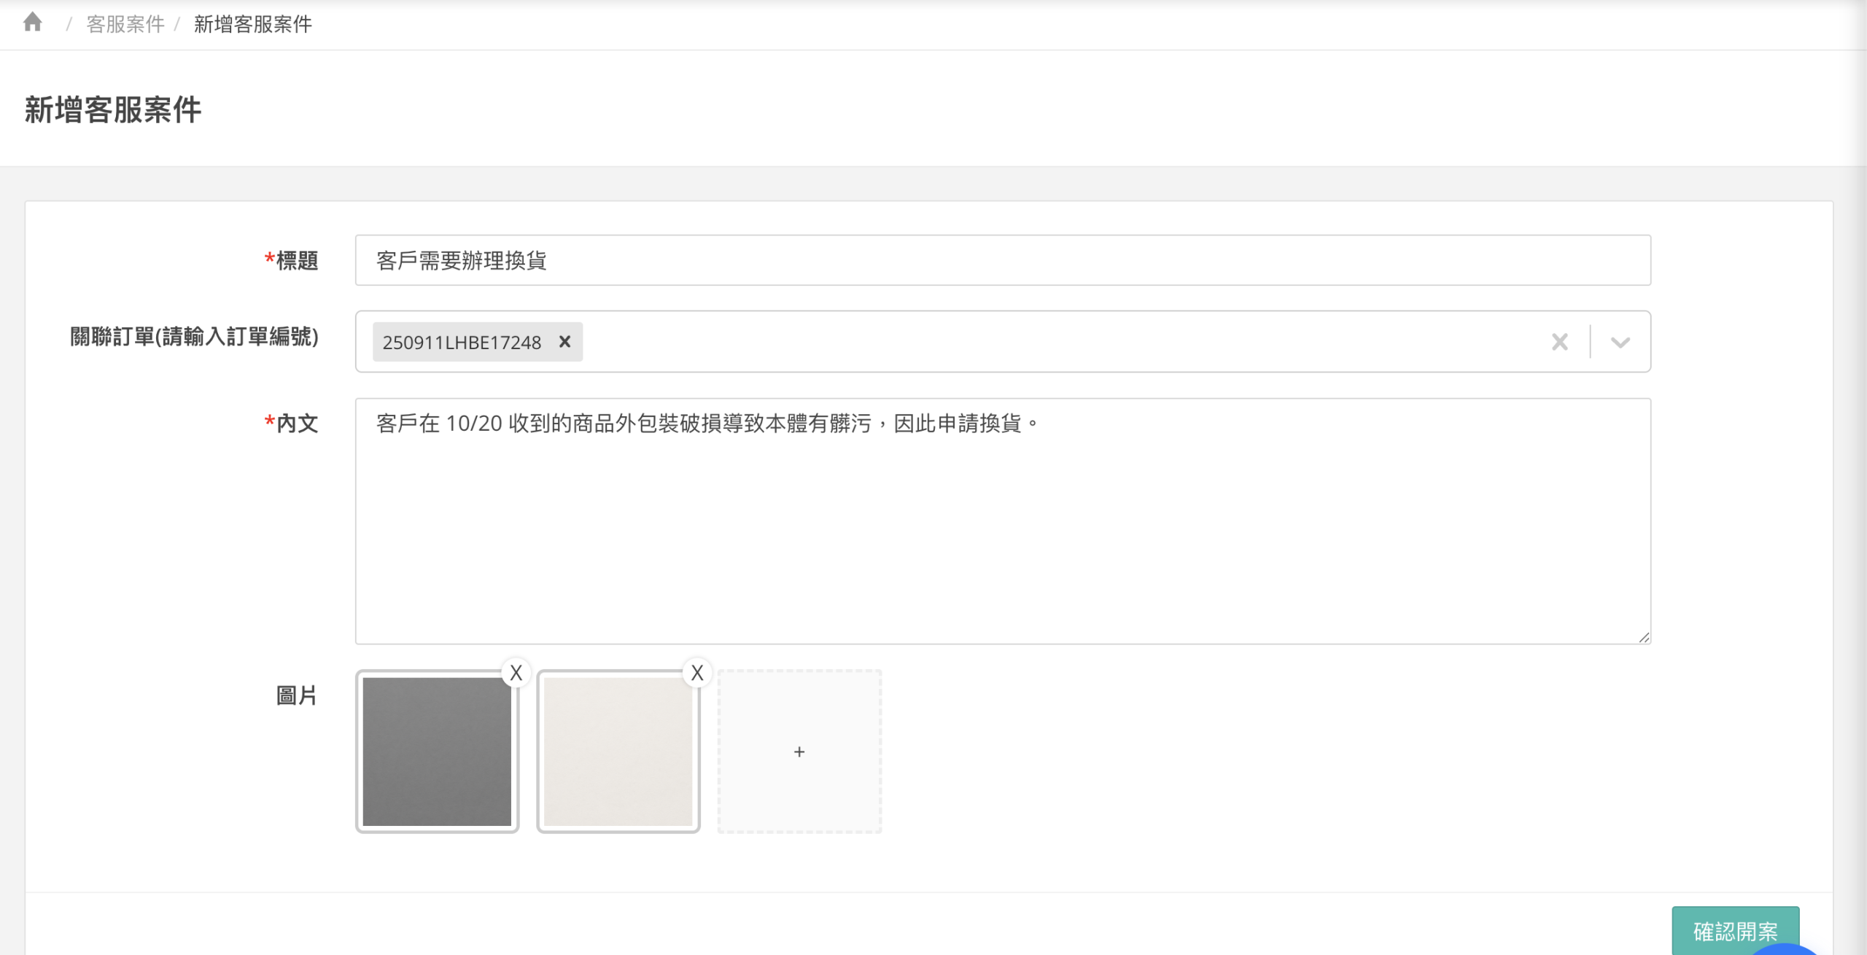Click the home icon in breadcrumb
1867x955 pixels.
click(x=32, y=23)
